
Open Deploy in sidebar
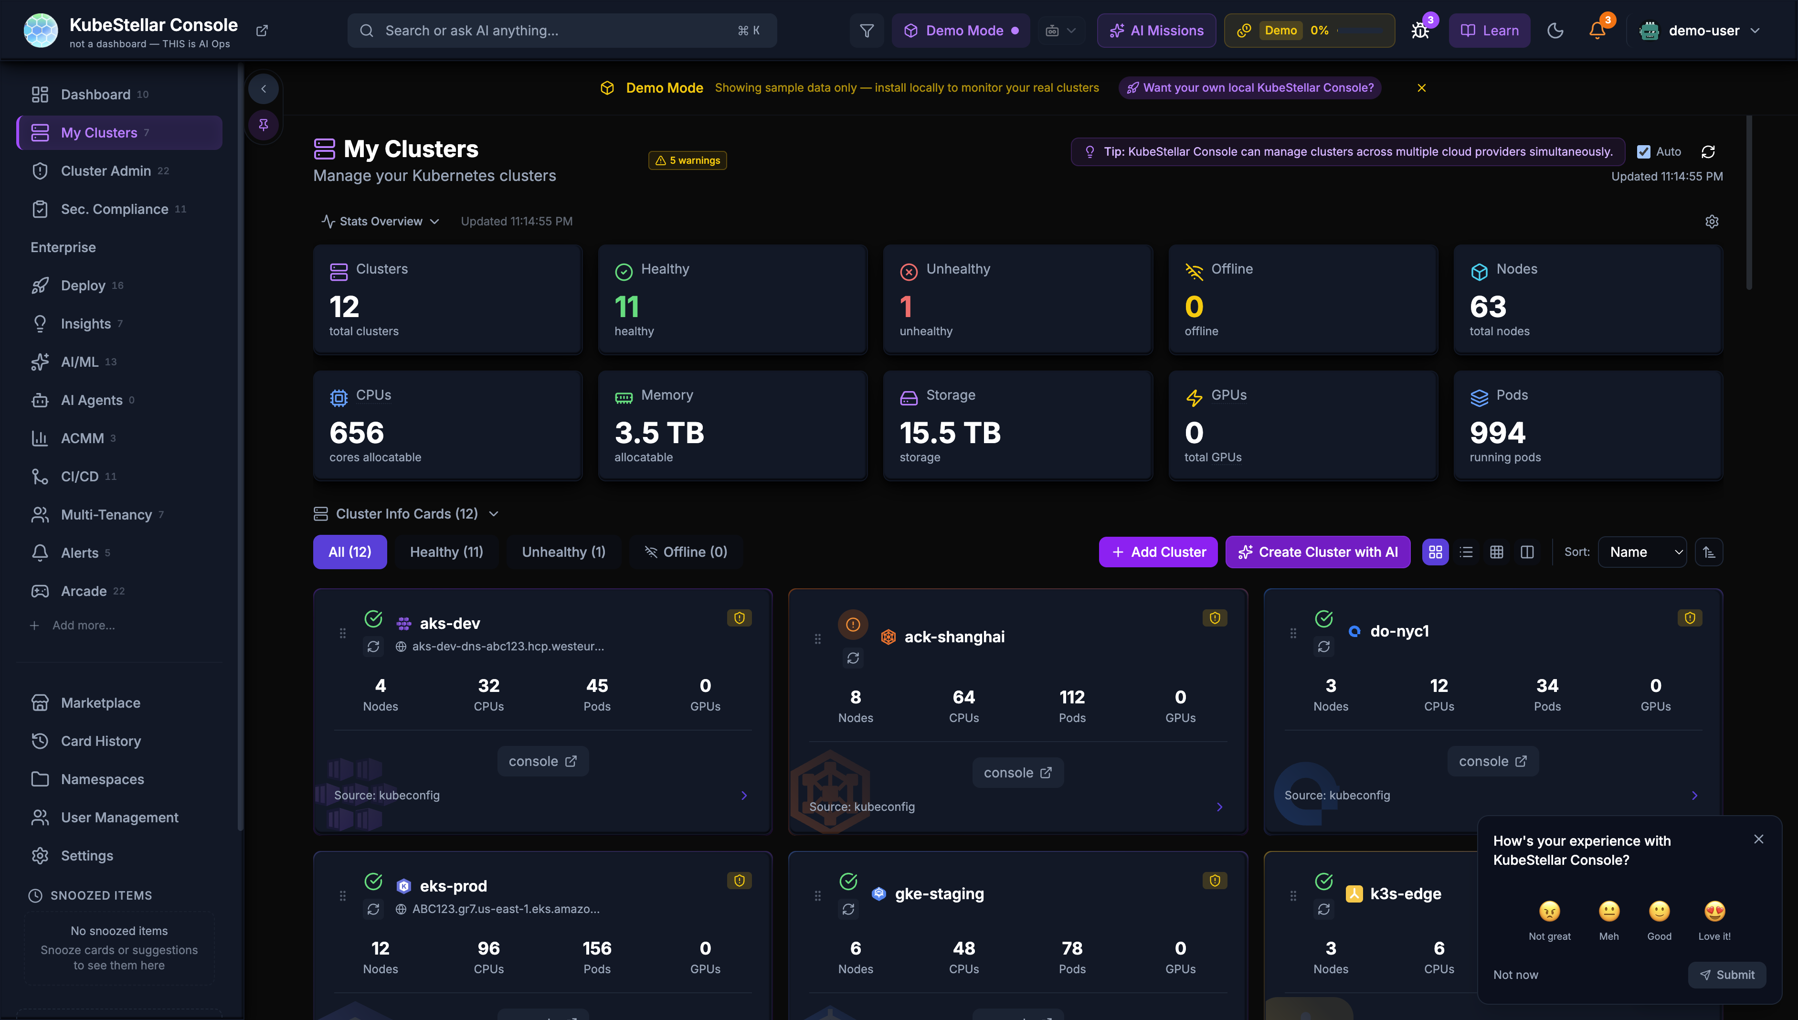[x=119, y=286]
